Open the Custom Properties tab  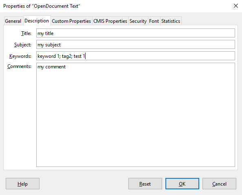[x=71, y=21]
